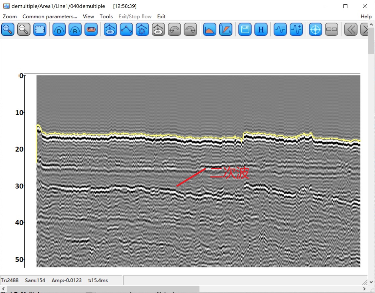
Task: Click the vertical scrollbar up arrow
Action: click(x=371, y=24)
